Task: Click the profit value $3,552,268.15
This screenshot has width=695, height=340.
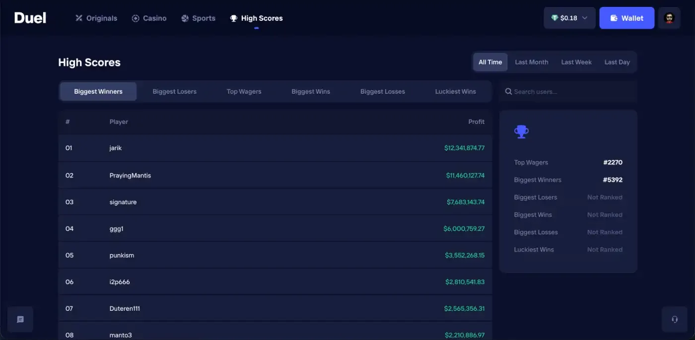Action: (465, 255)
